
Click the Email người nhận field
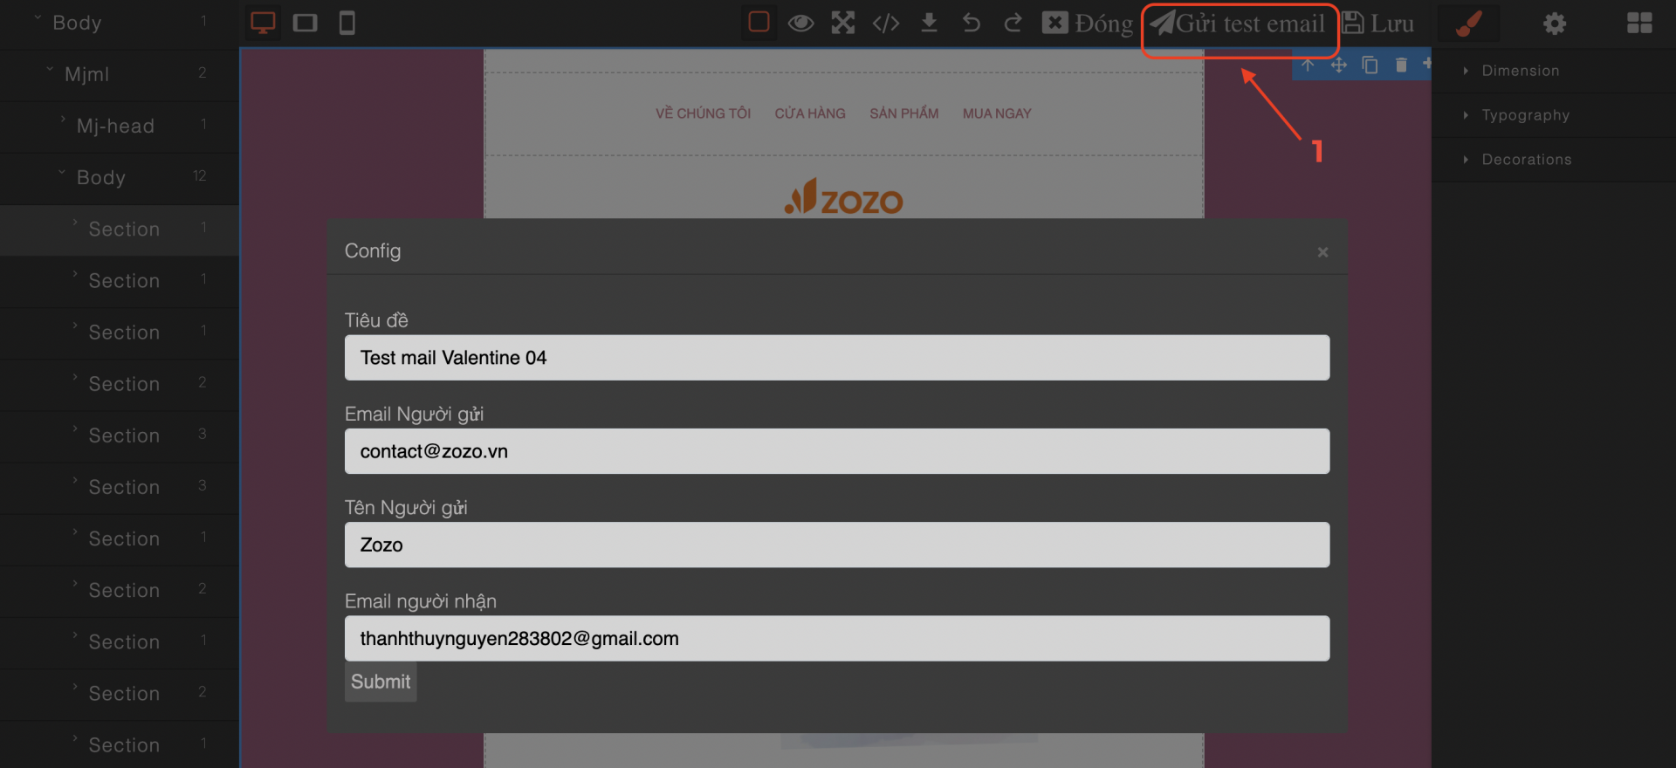pyautogui.click(x=836, y=639)
